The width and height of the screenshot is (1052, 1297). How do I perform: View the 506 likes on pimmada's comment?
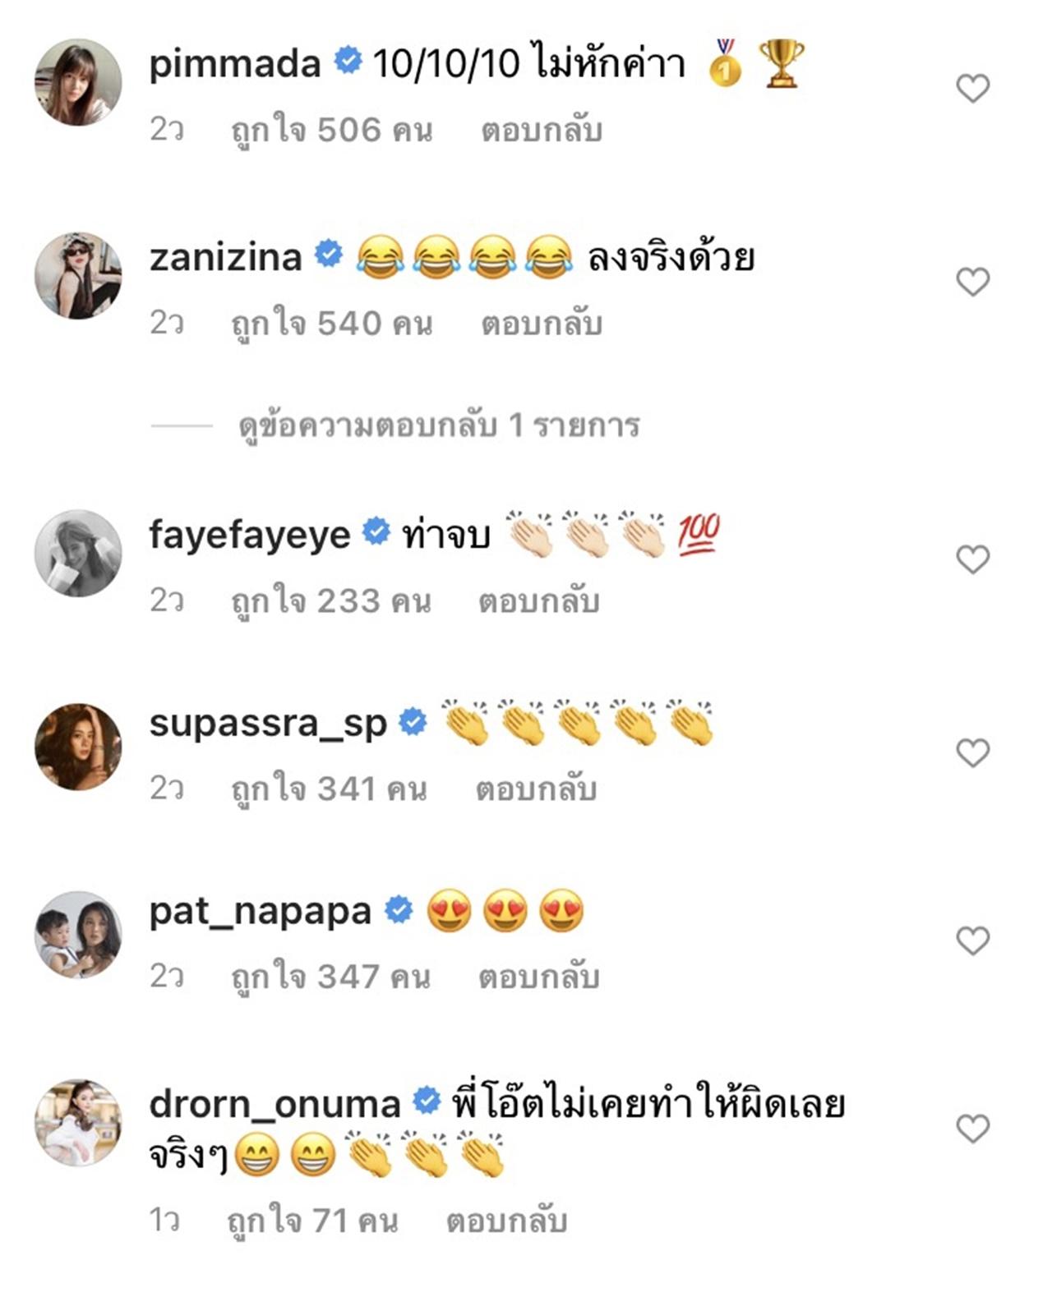(332, 131)
